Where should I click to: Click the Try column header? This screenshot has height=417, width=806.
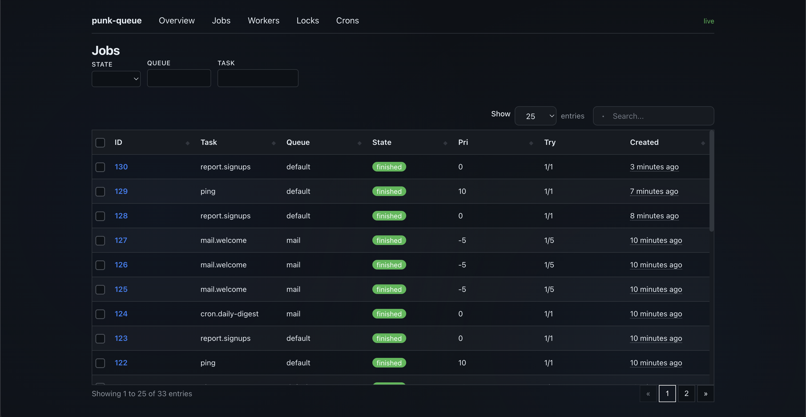click(x=550, y=142)
